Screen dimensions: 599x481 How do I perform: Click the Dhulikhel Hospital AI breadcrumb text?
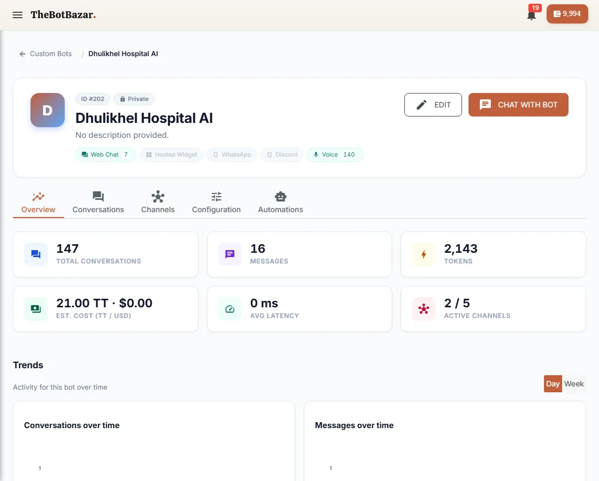pyautogui.click(x=123, y=54)
